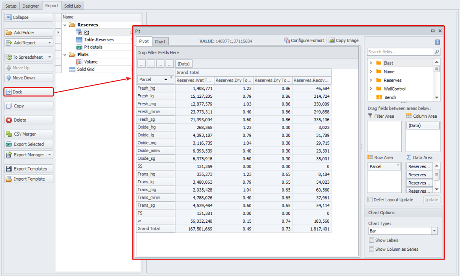Click the field list layout icon

437,43
